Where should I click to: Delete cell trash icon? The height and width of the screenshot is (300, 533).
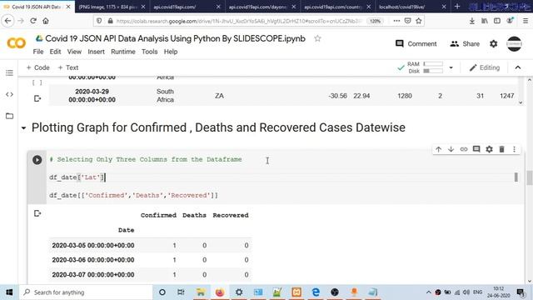(501, 149)
